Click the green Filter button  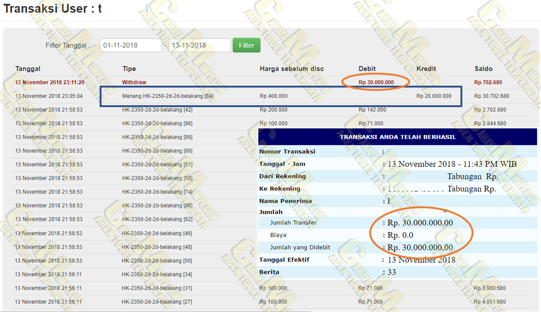[246, 45]
